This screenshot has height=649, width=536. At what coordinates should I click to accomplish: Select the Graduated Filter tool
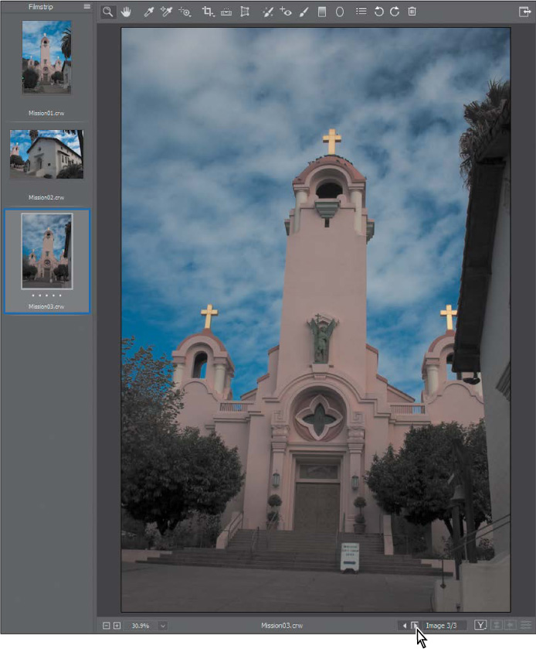click(321, 12)
